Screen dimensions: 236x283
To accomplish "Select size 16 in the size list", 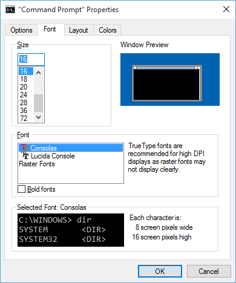I will 26,71.
